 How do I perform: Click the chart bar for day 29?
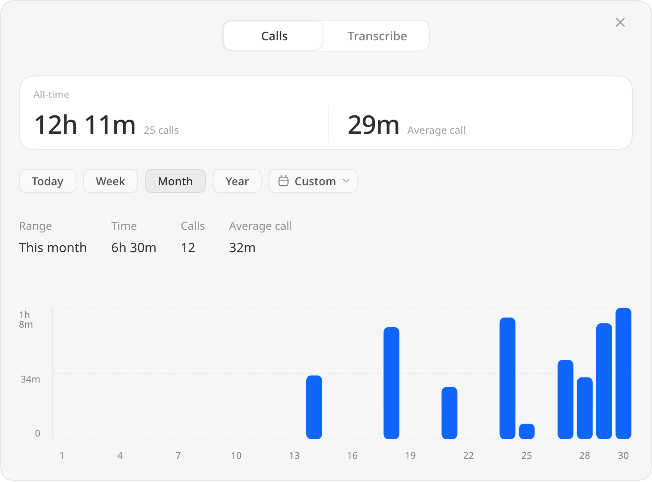click(604, 381)
